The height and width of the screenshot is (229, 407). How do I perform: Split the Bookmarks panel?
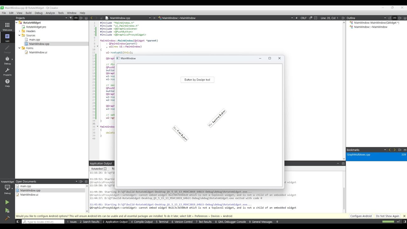(x=400, y=150)
